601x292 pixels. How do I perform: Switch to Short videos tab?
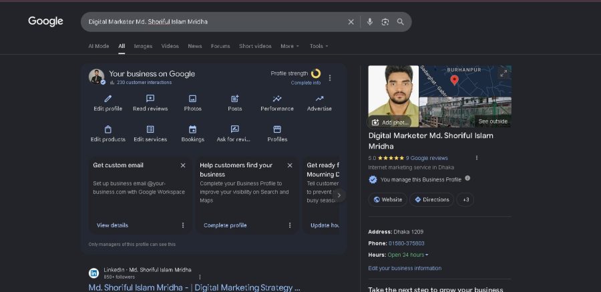[x=255, y=46]
